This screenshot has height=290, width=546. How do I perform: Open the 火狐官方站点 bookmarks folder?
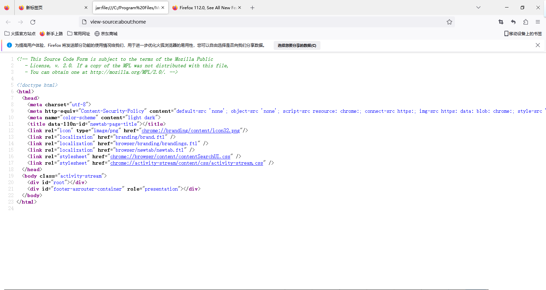click(x=20, y=33)
